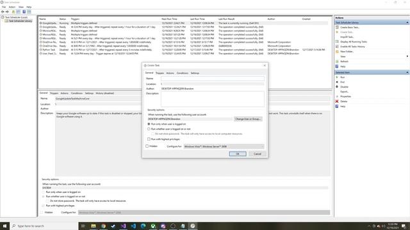The width and height of the screenshot is (410, 230).
Task: Select Task Scheduler (Local) tree node
Action: 16,17
